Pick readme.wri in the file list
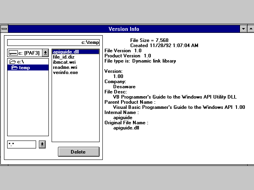The width and height of the screenshot is (254, 190). pyautogui.click(x=65, y=67)
